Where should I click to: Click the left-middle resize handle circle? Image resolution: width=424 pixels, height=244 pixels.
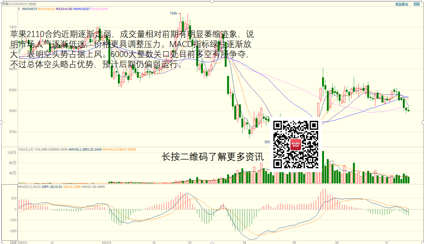1,122
